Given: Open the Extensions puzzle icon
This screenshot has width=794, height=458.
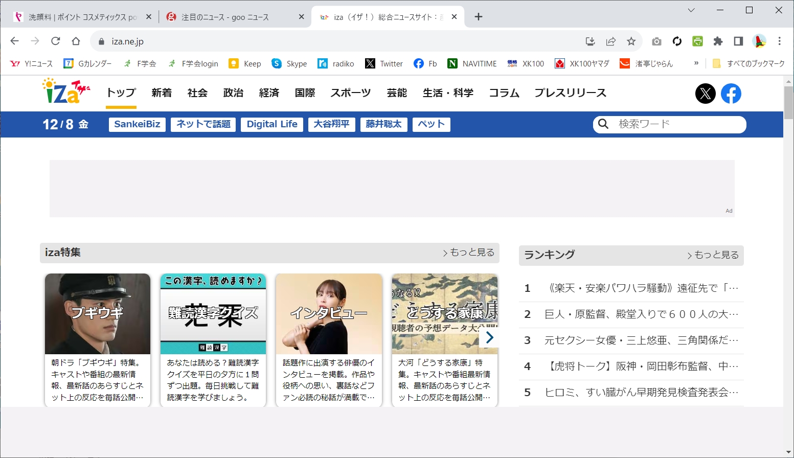Looking at the screenshot, I should (x=718, y=41).
